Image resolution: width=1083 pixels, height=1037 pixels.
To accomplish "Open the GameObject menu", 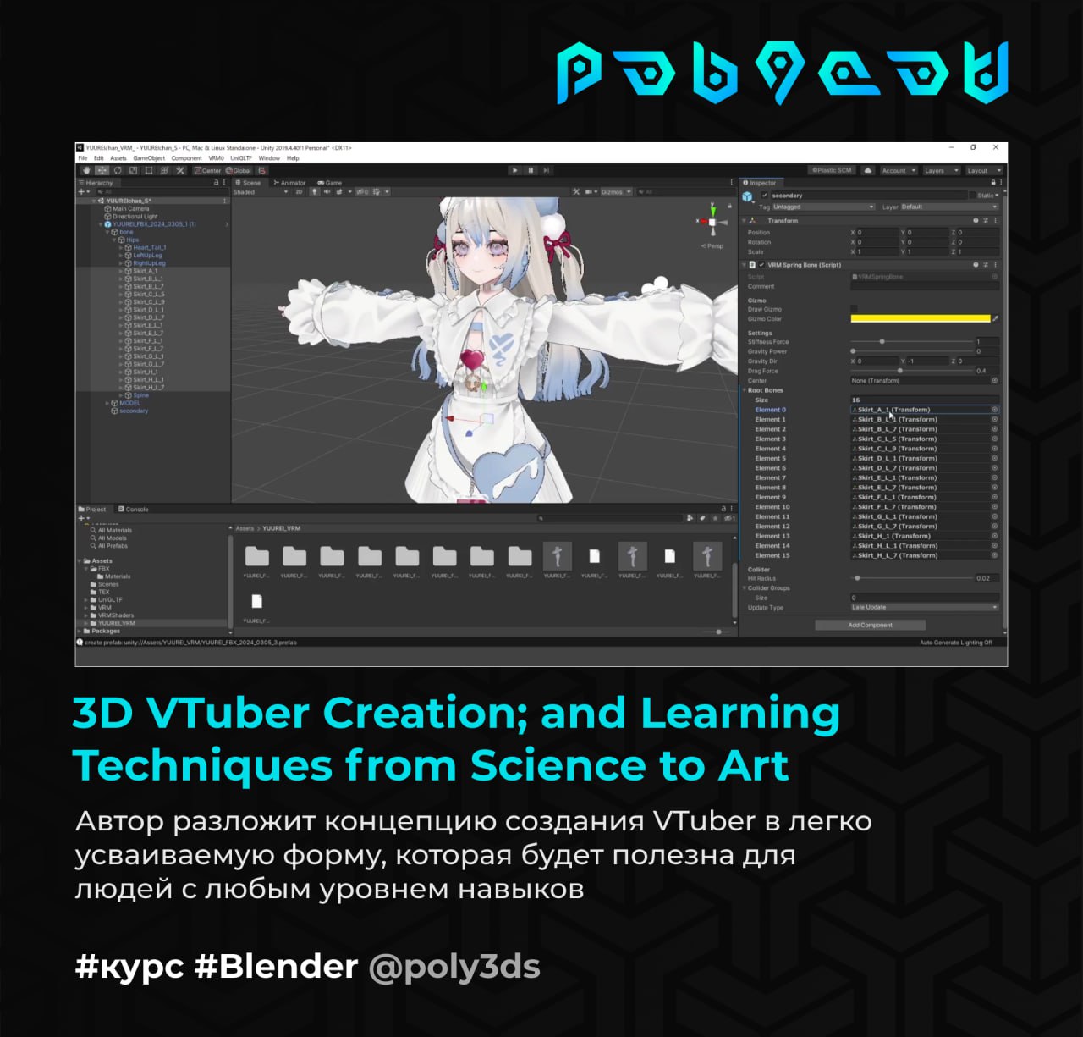I will point(149,158).
